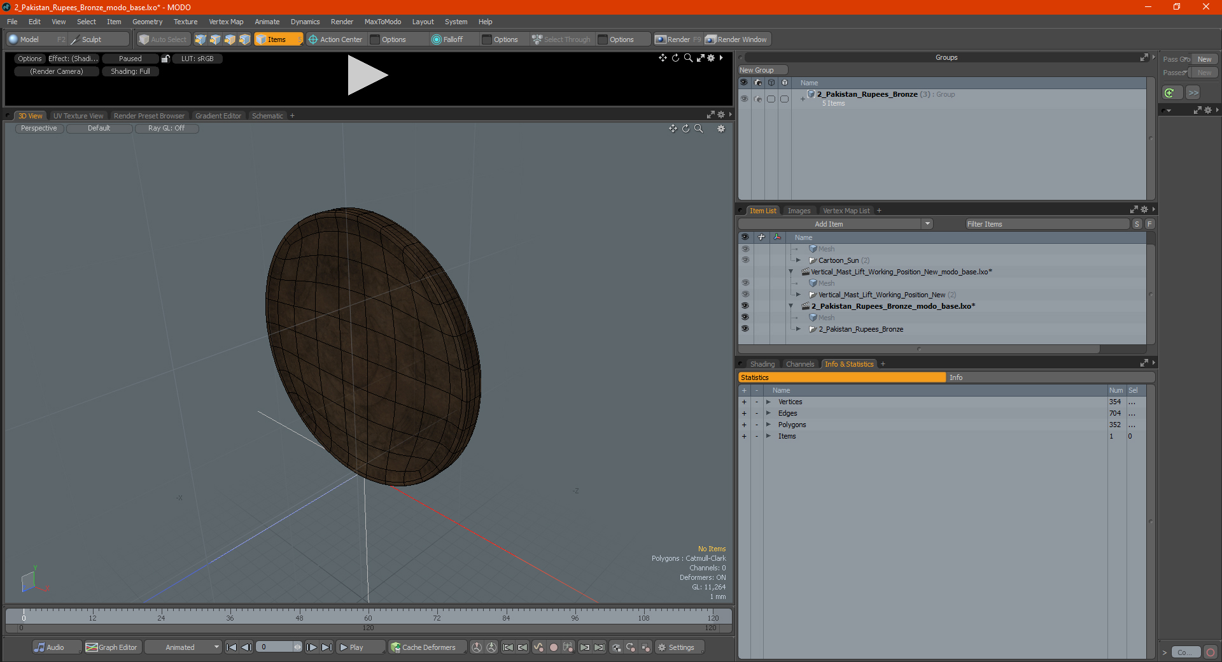Select Polygons selection mode icon
The width and height of the screenshot is (1222, 662).
[x=230, y=39]
